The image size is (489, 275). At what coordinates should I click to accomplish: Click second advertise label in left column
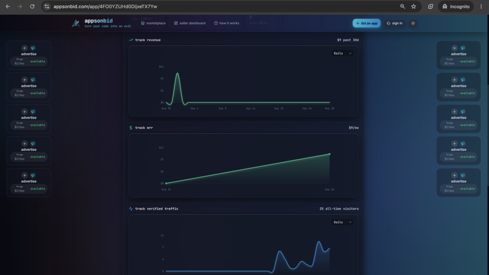[x=29, y=86]
